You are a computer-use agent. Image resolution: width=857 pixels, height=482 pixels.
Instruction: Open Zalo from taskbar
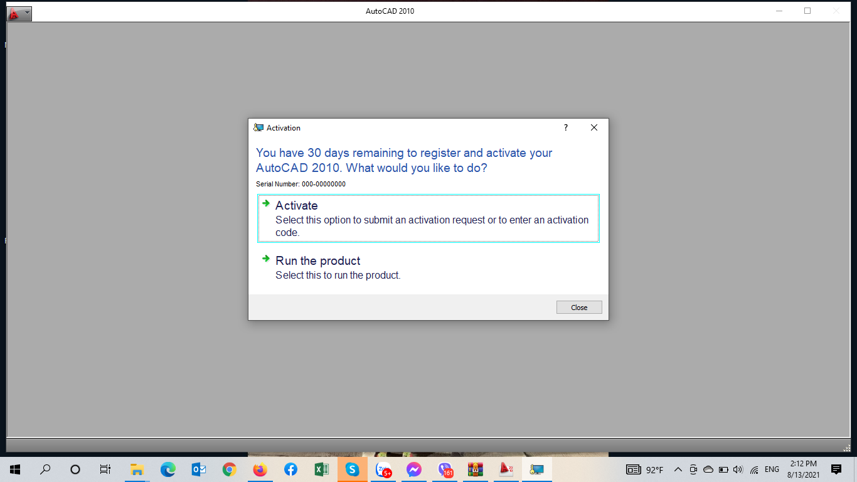(x=383, y=469)
